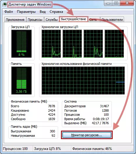Click the physical memory usage history graph
Screen dimensions: 136x154
83,81
